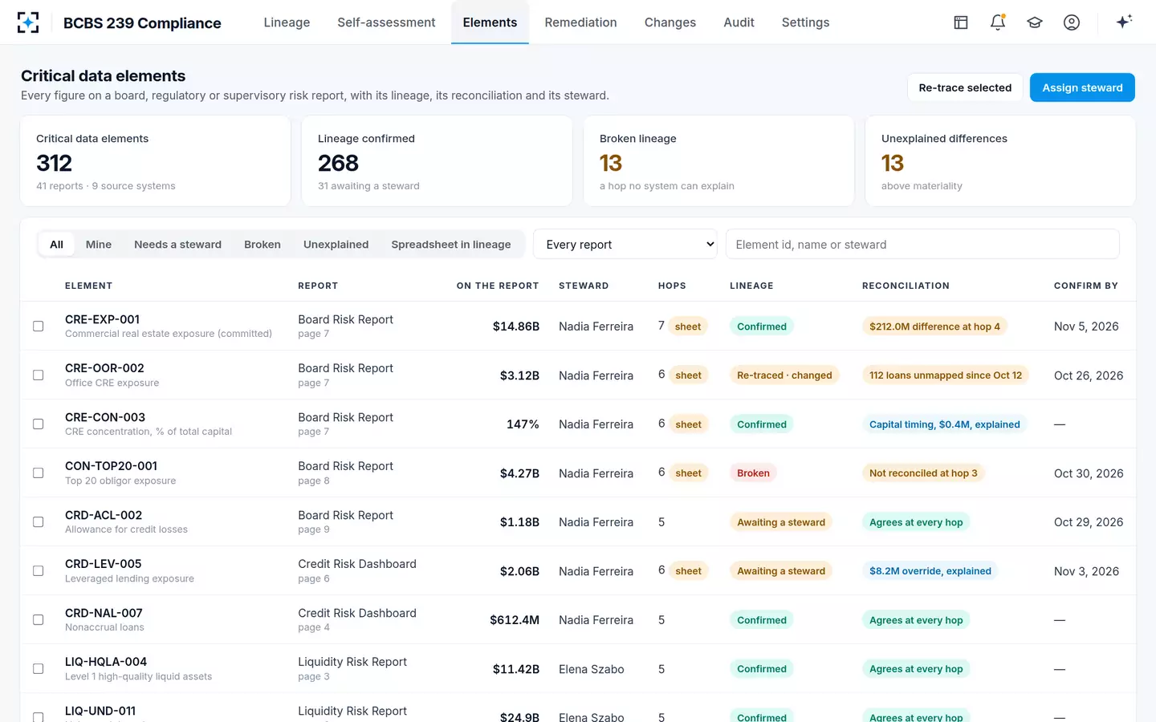Select the CRD-ACL-002 row checkbox
This screenshot has width=1156, height=722.
coord(38,521)
